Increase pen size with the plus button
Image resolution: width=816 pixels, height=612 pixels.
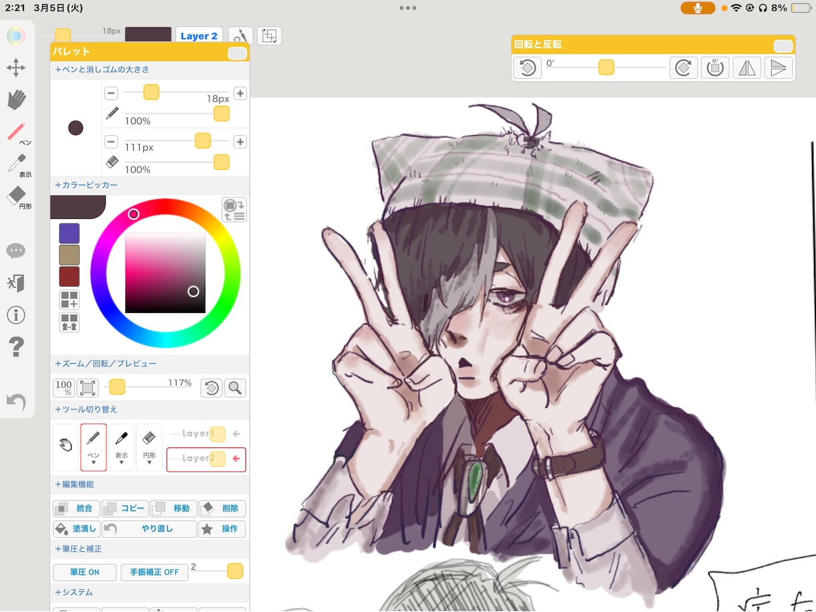[x=240, y=93]
